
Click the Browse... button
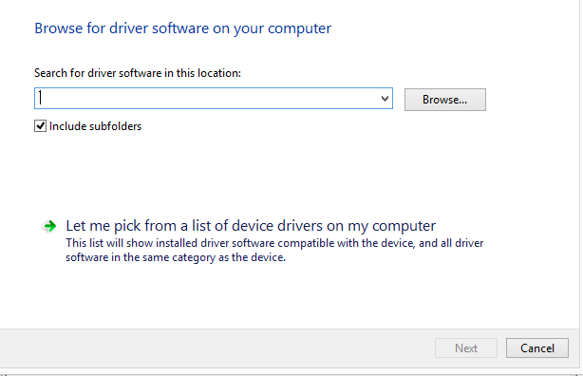pyautogui.click(x=445, y=100)
